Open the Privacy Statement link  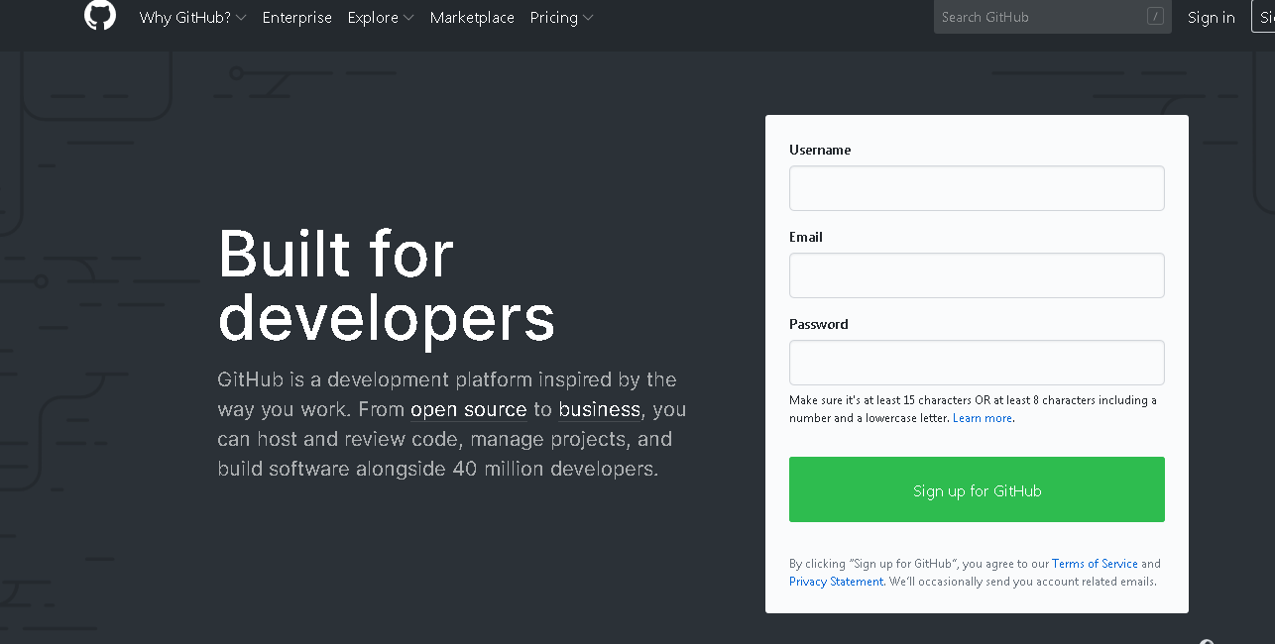[x=836, y=582]
